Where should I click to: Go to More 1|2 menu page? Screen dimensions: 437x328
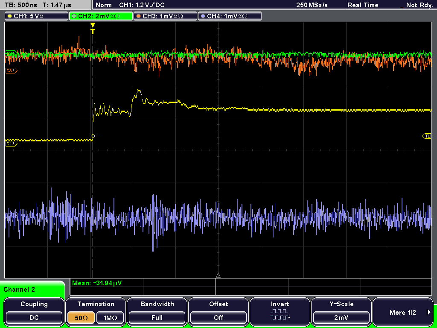click(x=403, y=311)
